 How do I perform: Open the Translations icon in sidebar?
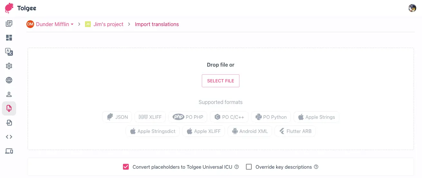coord(9,23)
